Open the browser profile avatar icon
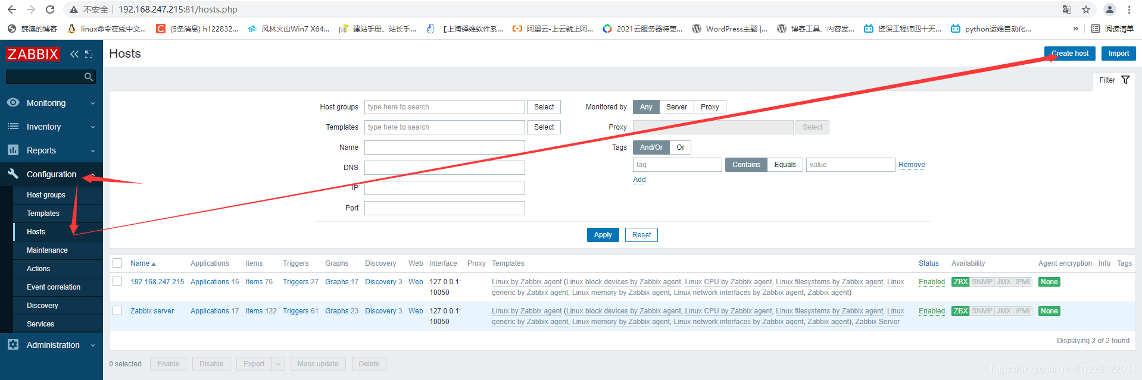Screen dimensions: 1142x380 [x=1110, y=10]
